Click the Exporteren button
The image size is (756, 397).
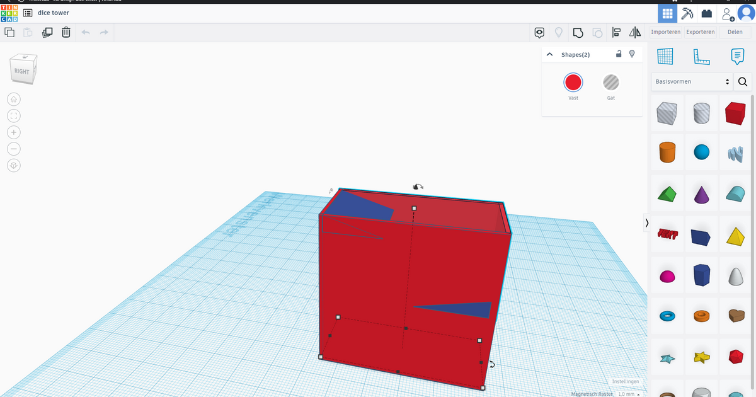pos(700,32)
